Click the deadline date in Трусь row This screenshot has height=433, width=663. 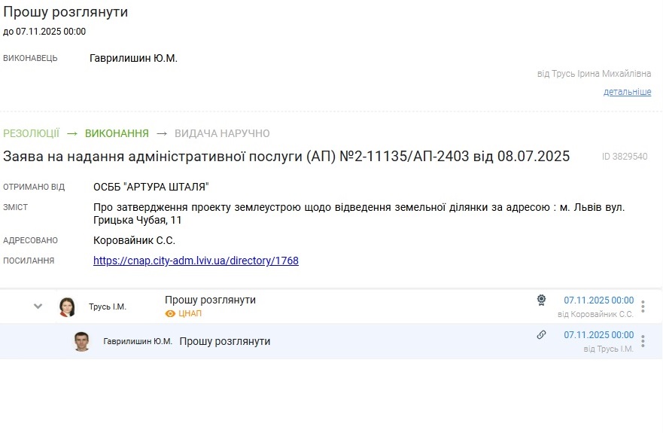598,300
